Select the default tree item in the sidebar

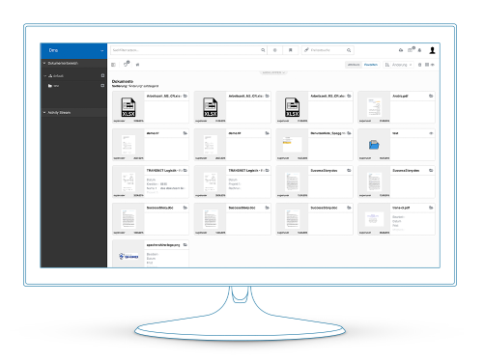pyautogui.click(x=58, y=76)
